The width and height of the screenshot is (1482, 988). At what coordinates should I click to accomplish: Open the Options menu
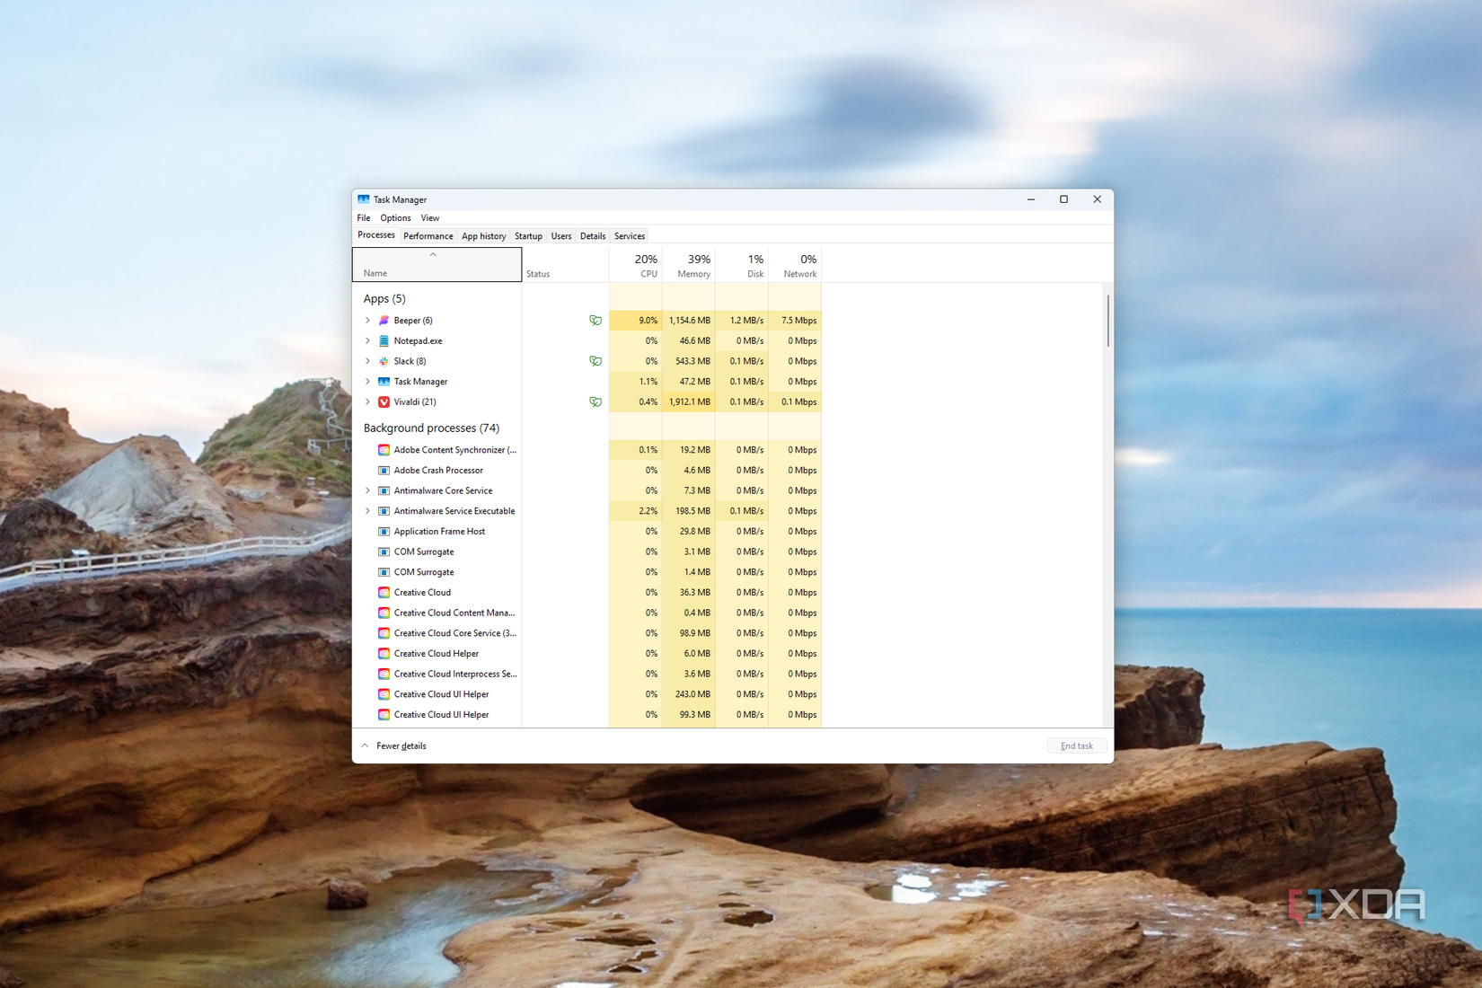click(395, 217)
